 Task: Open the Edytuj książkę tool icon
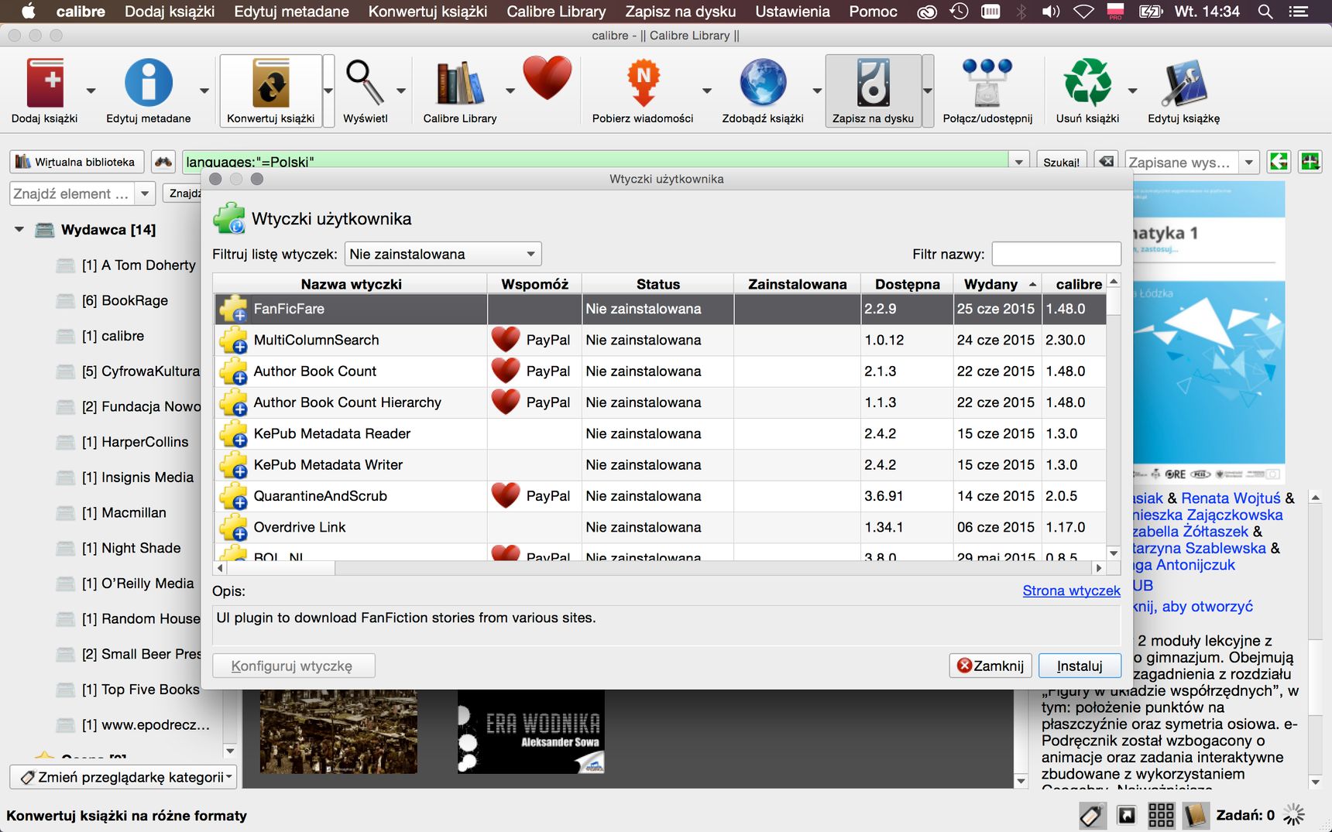[1183, 83]
